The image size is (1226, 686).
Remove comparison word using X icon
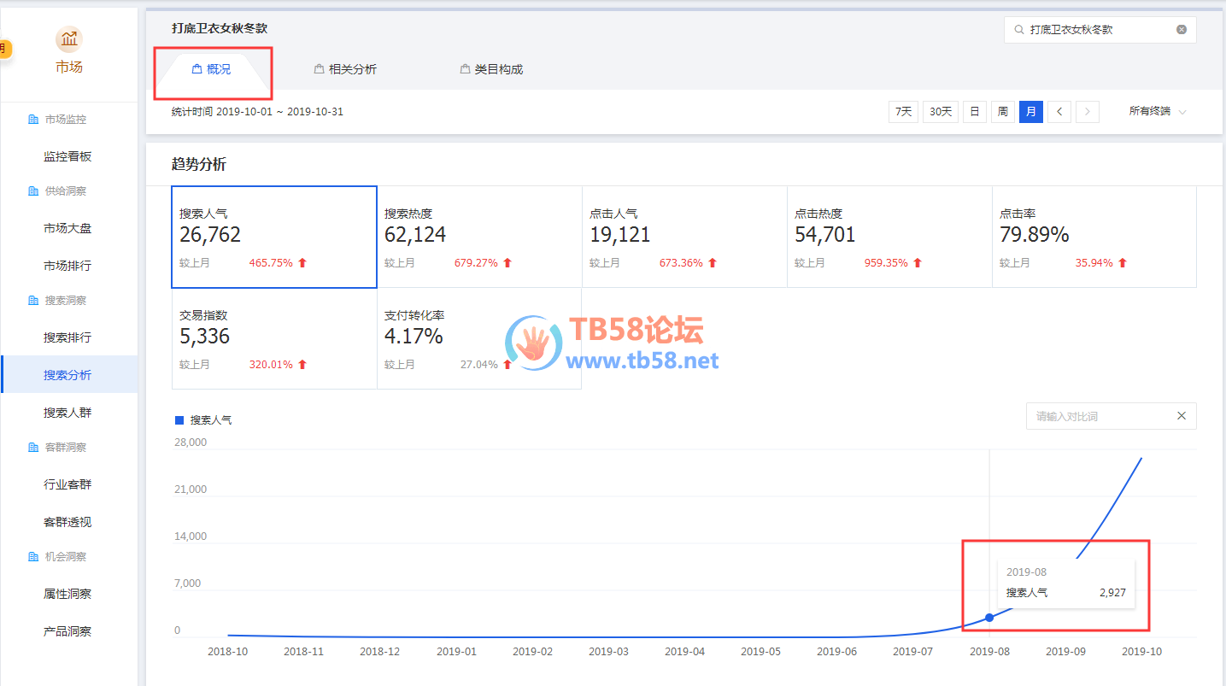tap(1182, 416)
